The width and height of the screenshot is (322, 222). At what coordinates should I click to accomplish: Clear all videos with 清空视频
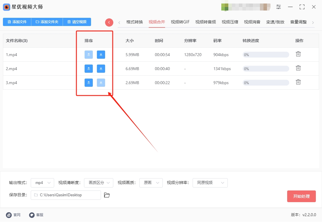(77, 22)
